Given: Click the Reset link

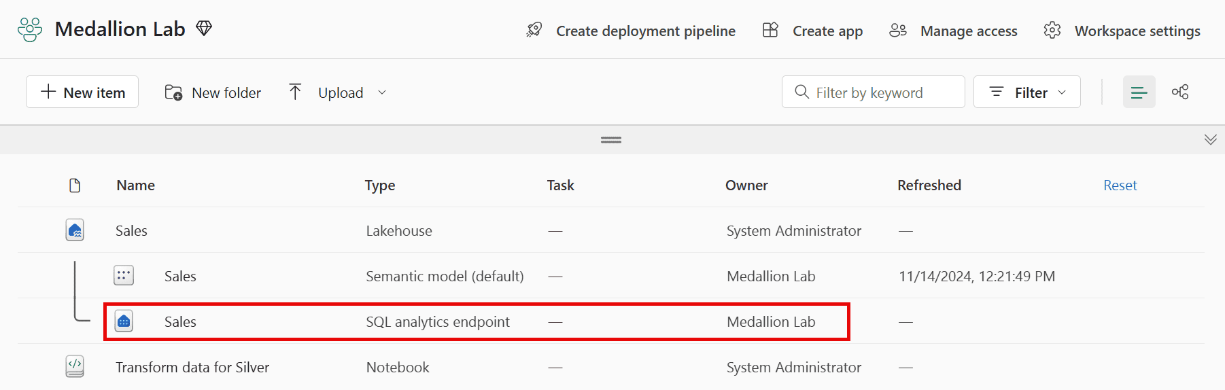Looking at the screenshot, I should coord(1120,185).
